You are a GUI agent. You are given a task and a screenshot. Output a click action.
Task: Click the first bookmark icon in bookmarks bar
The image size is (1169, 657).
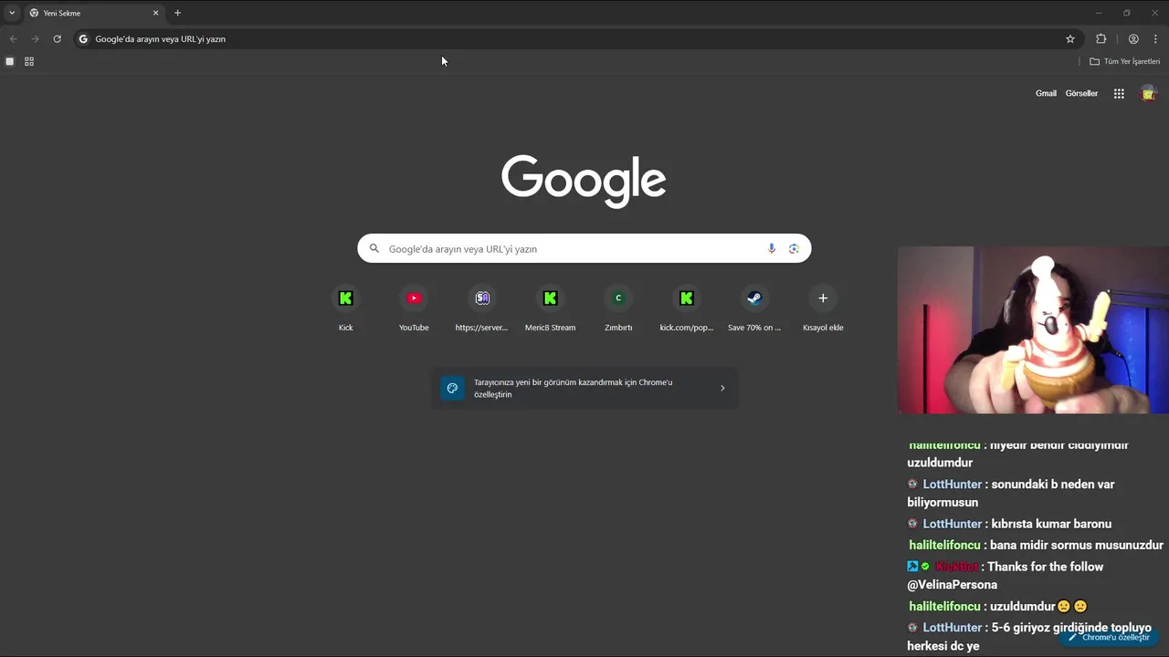(x=10, y=61)
